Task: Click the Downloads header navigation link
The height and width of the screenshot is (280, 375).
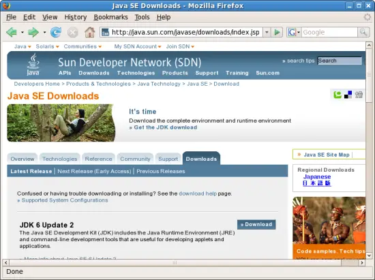Action: [94, 73]
